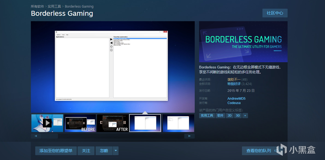
Task: Click the Borderless Gaming page title
Action: click(x=62, y=13)
